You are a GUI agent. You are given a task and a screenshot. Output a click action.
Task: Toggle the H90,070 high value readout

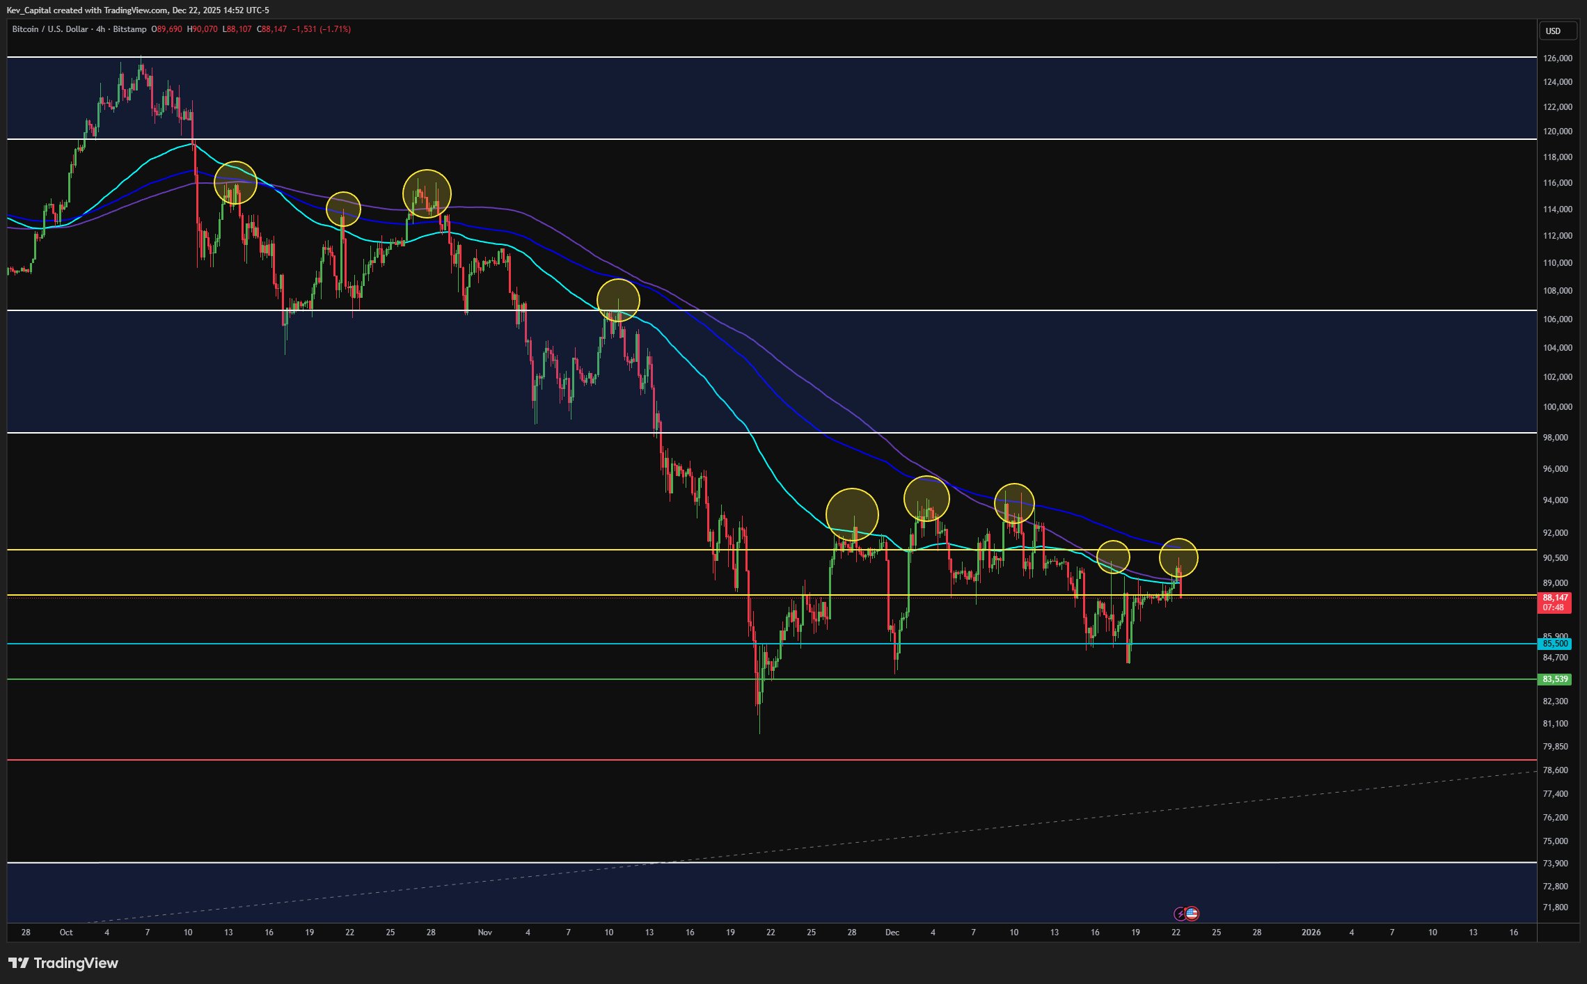click(x=202, y=29)
